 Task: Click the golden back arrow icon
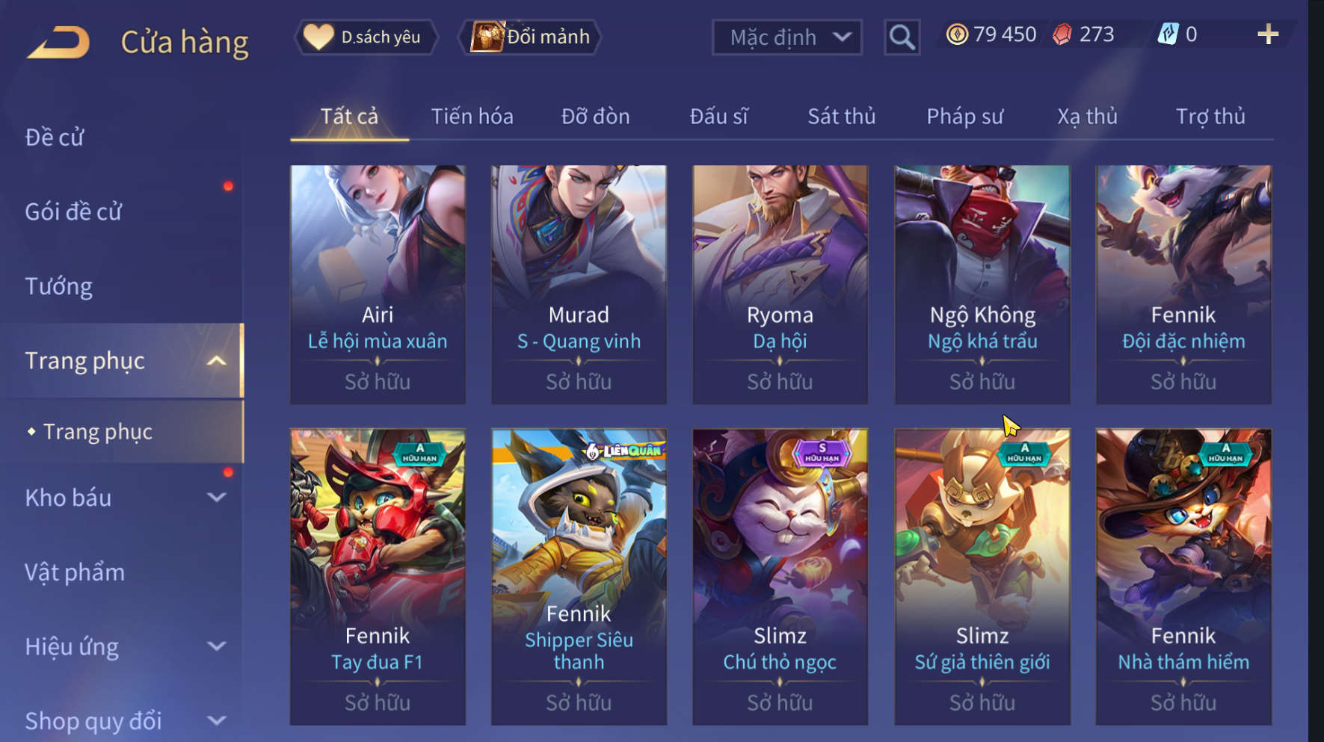point(58,42)
